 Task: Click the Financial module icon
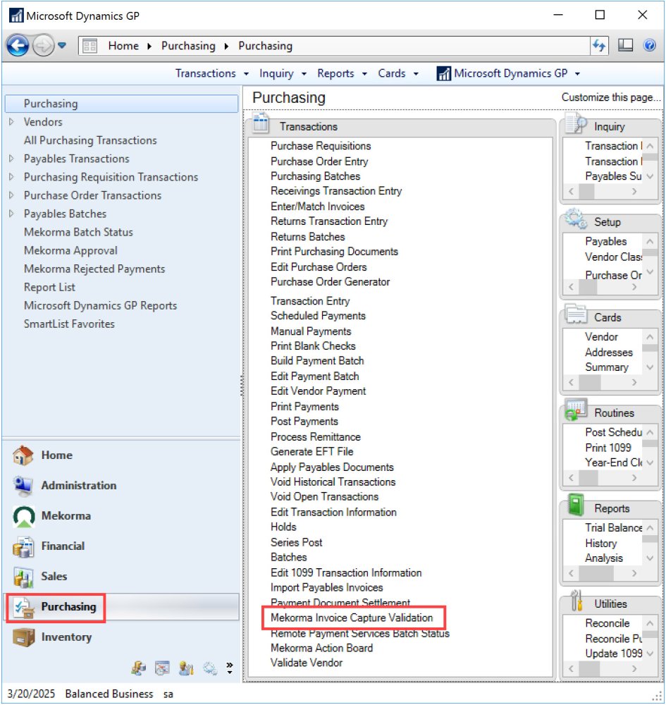[x=23, y=546]
